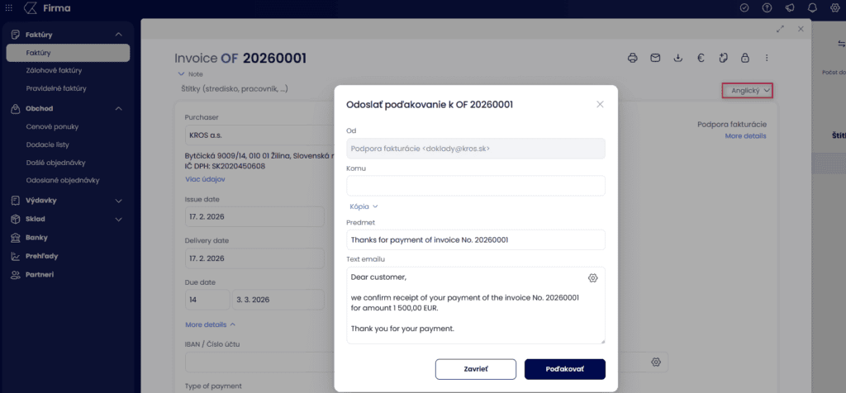Open the Banky sidebar item

[x=37, y=237]
